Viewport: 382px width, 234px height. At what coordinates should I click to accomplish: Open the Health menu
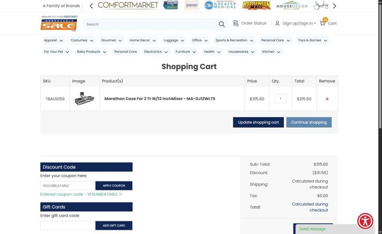(212, 52)
